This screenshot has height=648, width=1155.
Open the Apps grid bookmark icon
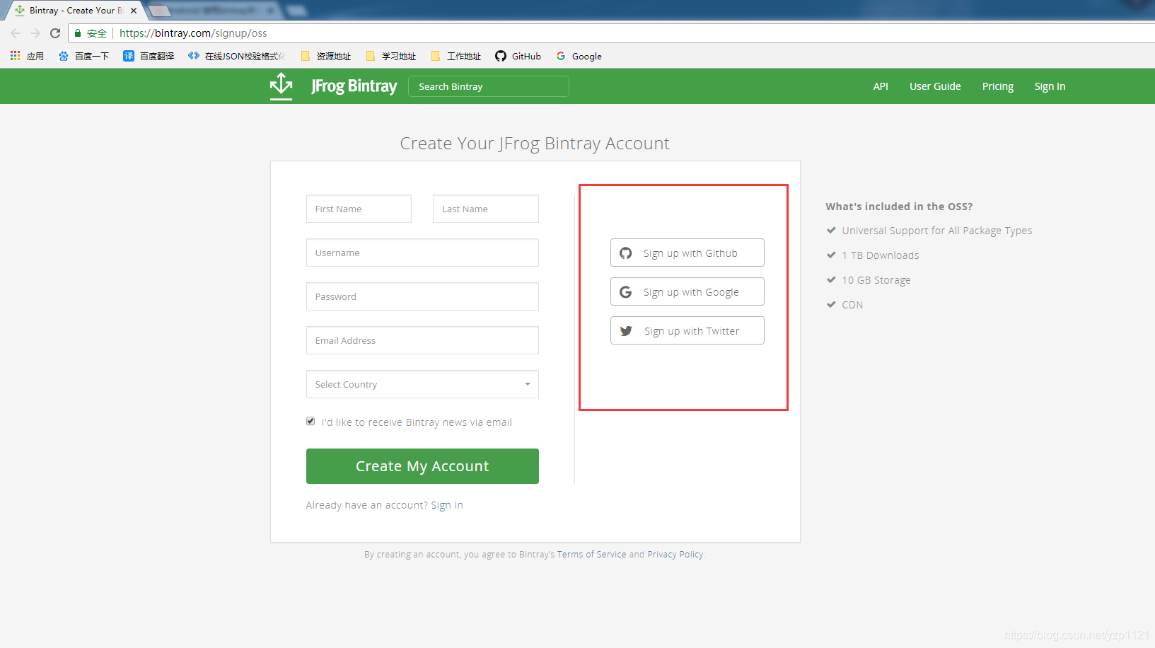pos(15,56)
